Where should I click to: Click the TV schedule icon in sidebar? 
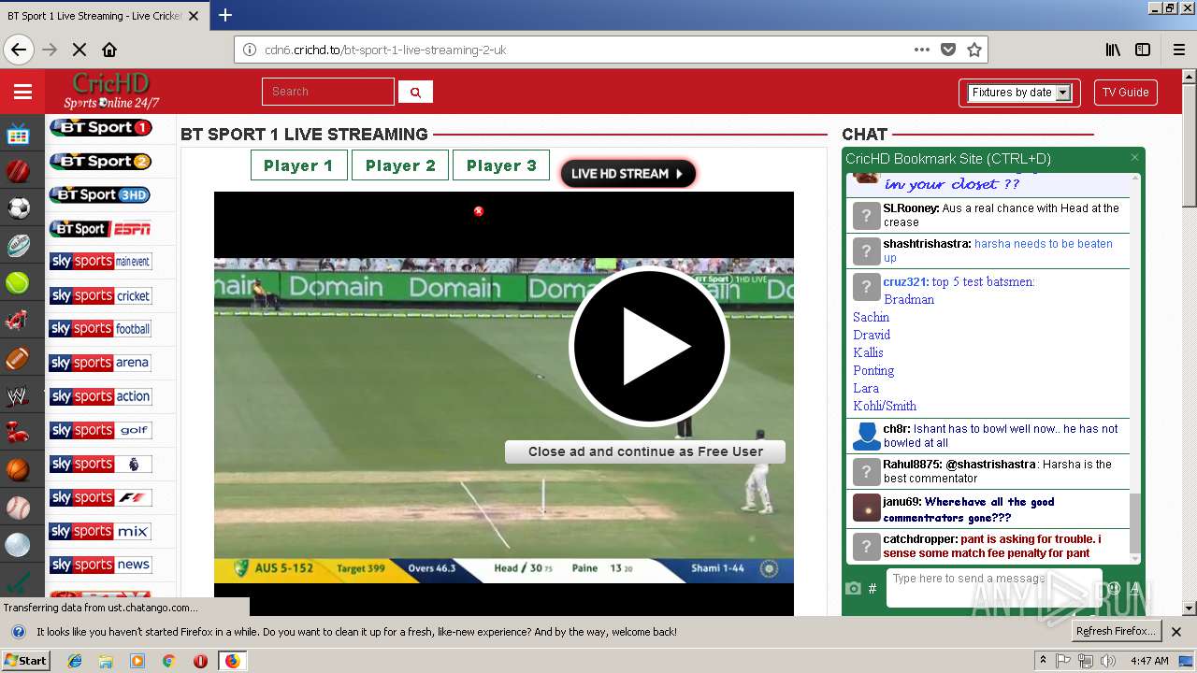[x=19, y=135]
